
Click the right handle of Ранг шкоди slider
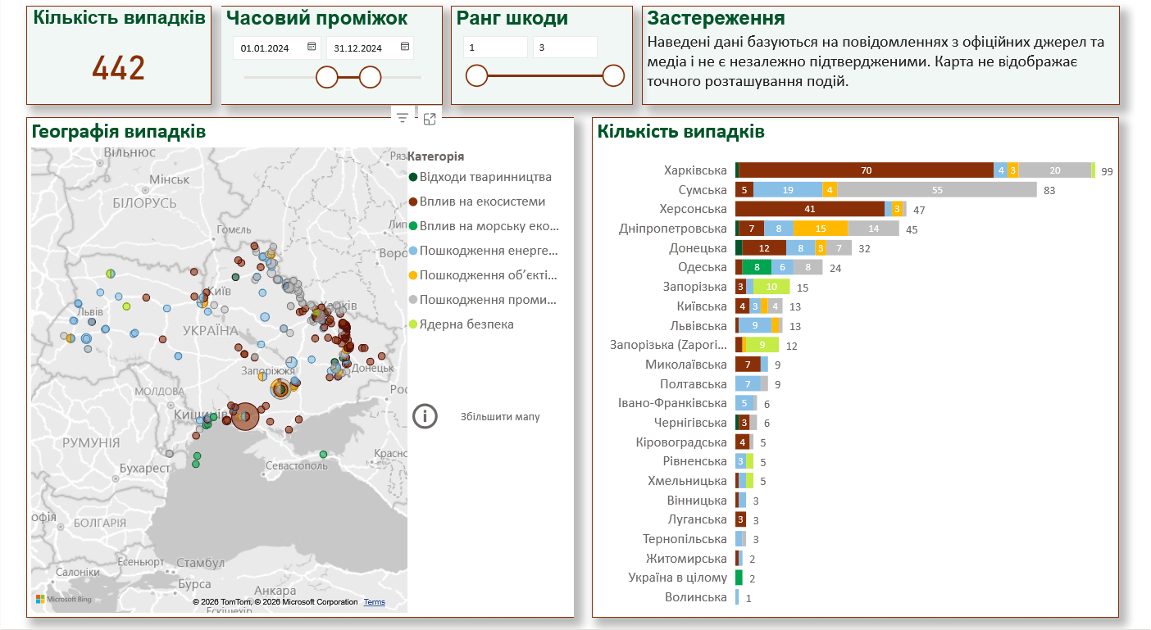pos(613,76)
